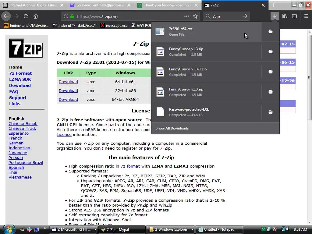Open the hamburger application menu
Screen dimensions: 312x234
pyautogui.click(x=306, y=16)
